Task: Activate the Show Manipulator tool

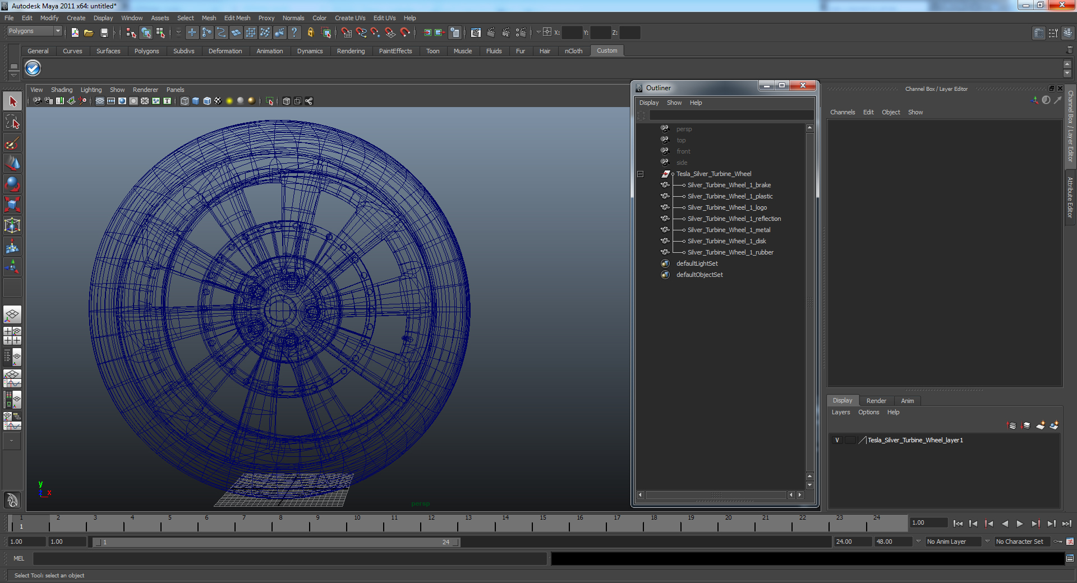Action: point(12,267)
